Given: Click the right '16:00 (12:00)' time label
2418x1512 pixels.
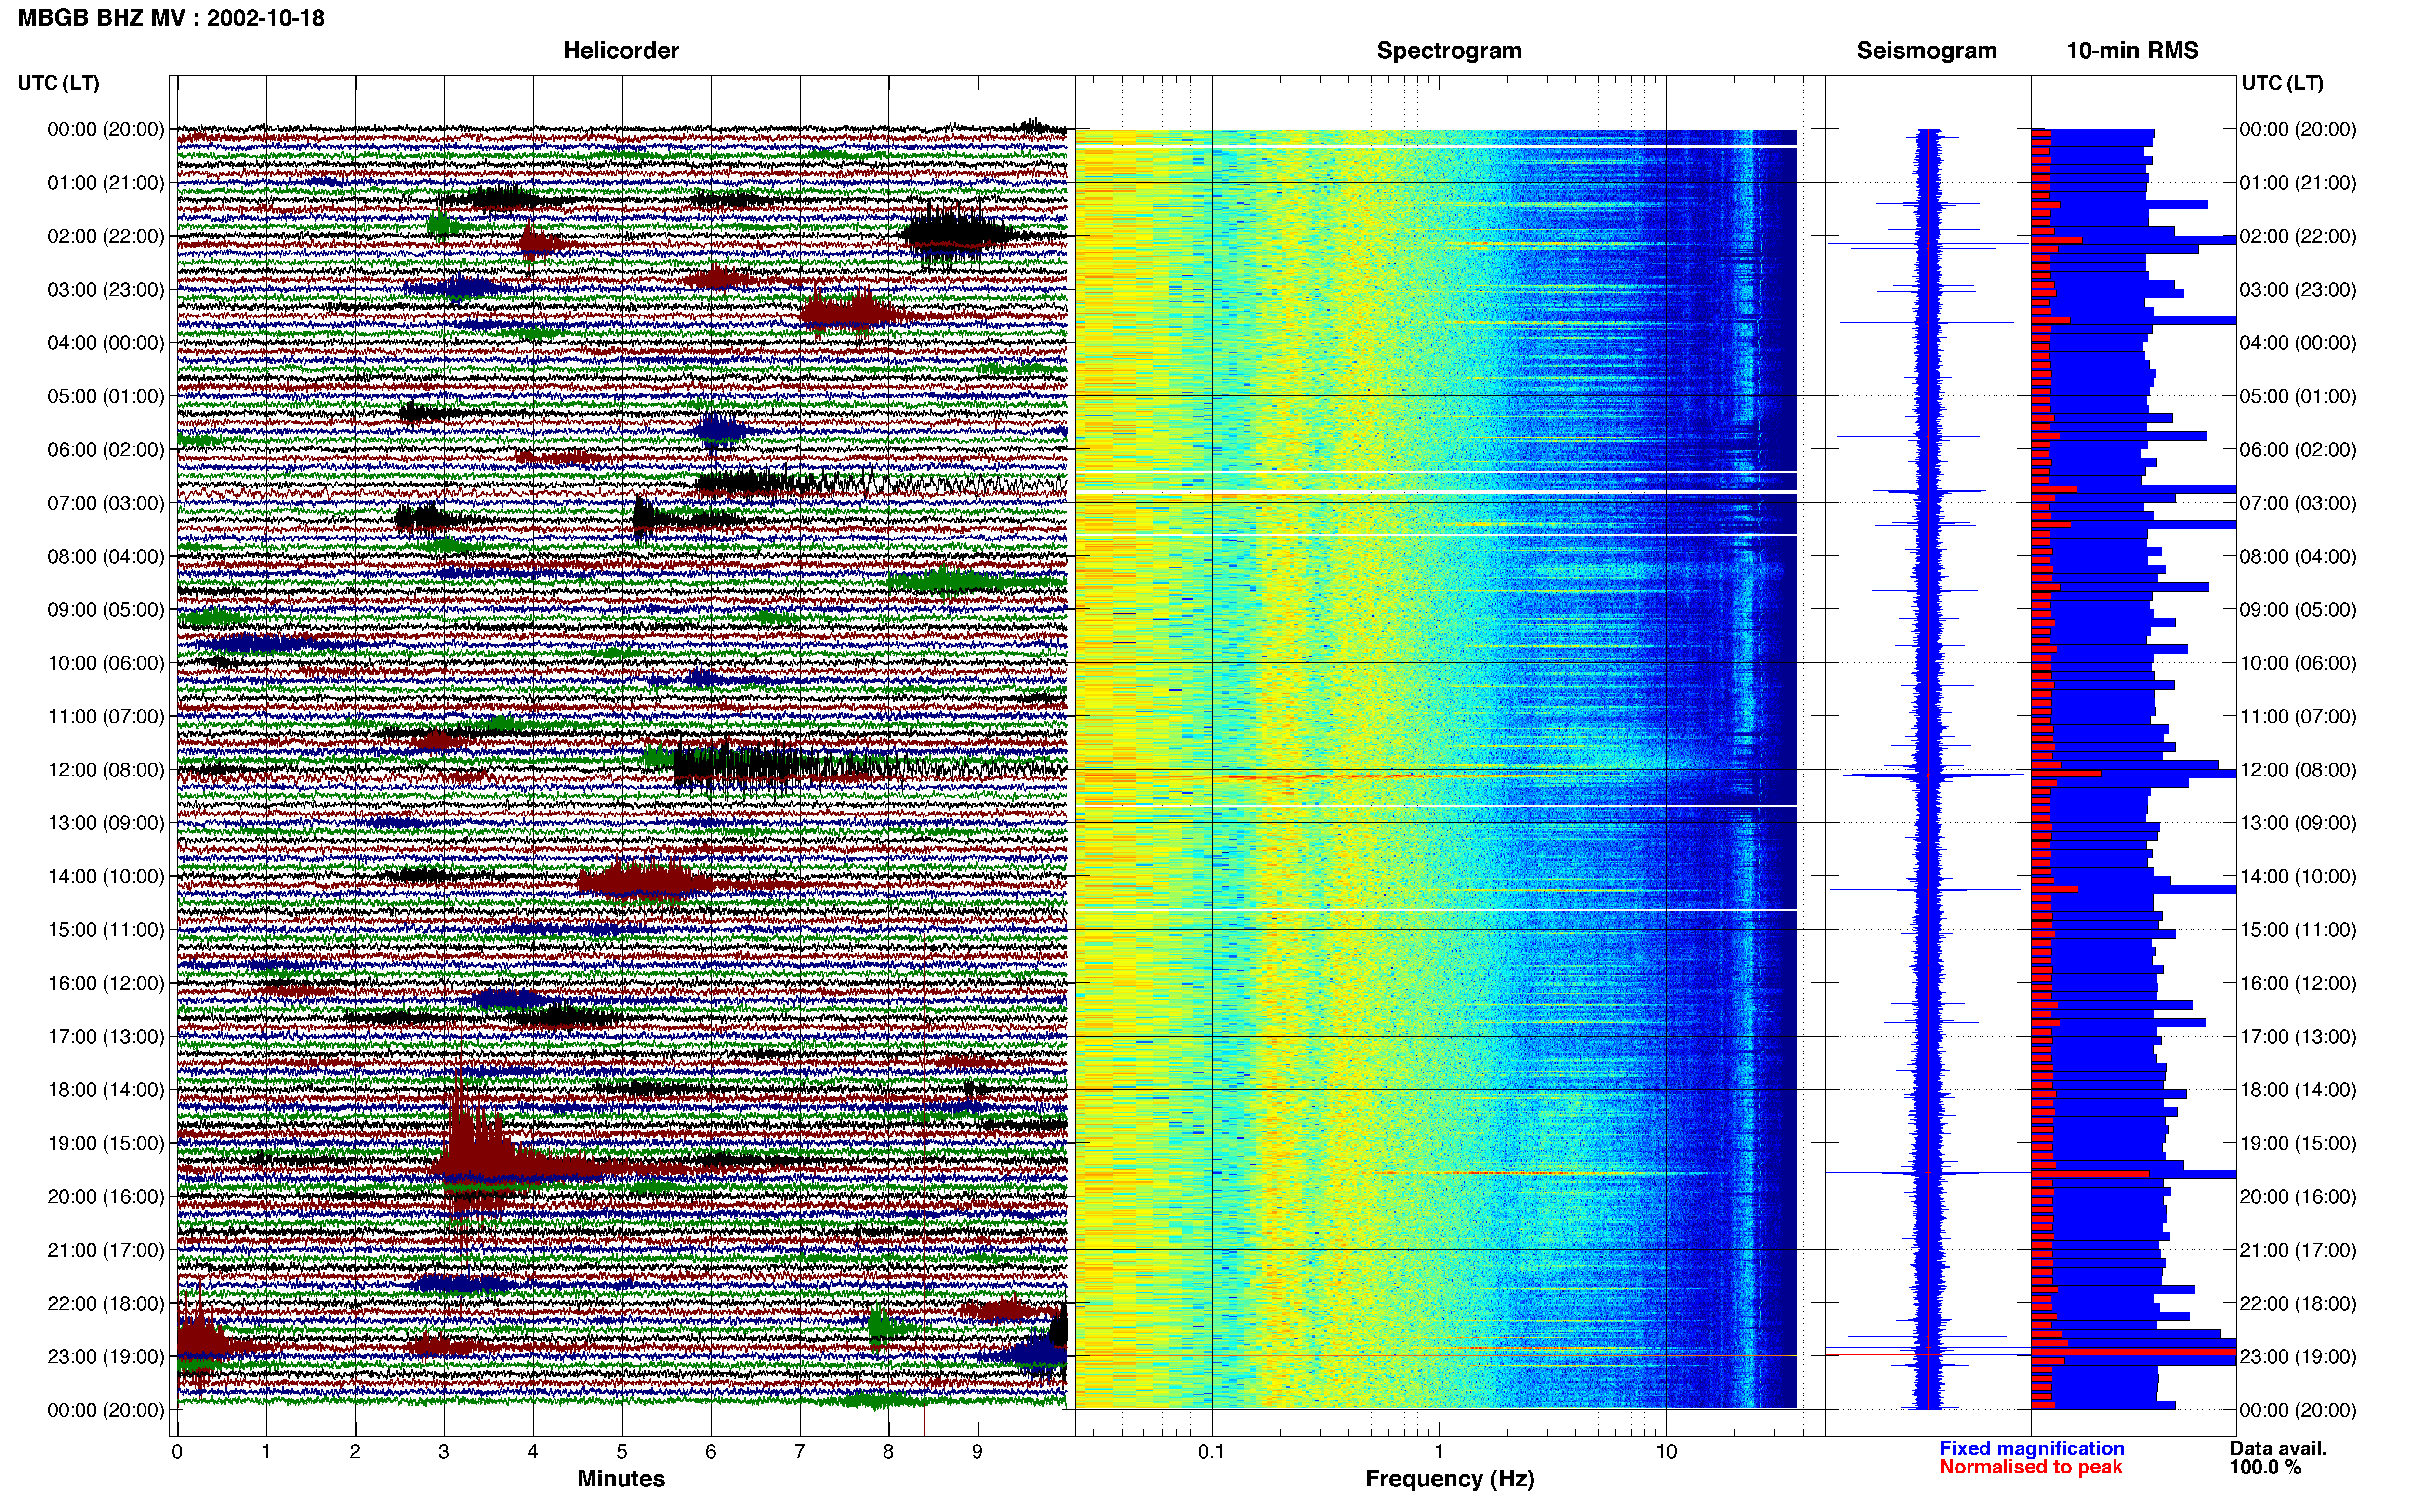Looking at the screenshot, I should (x=2298, y=983).
